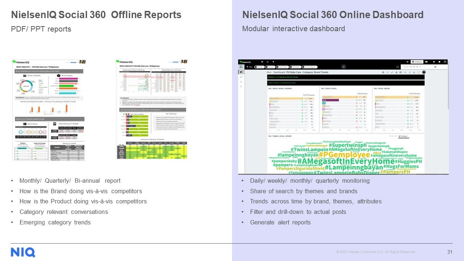Image resolution: width=464 pixels, height=261 pixels.
Task: Click the megaphone icon in the dashboard sidebar
Action: click(241, 72)
